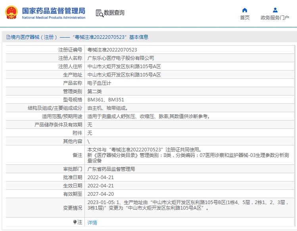The height and width of the screenshot is (231, 297).
Task: Click the backslash in 其他内容 row
Action: (x=88, y=141)
